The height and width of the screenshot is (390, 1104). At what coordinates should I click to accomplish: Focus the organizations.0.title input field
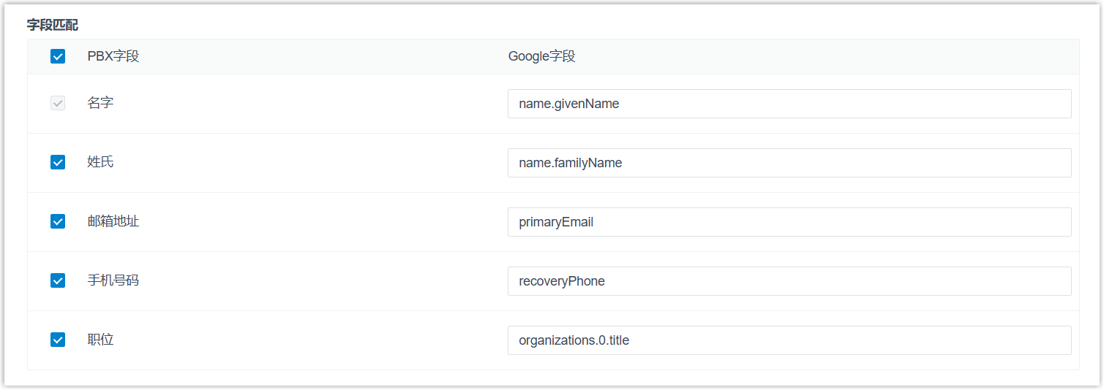(789, 340)
